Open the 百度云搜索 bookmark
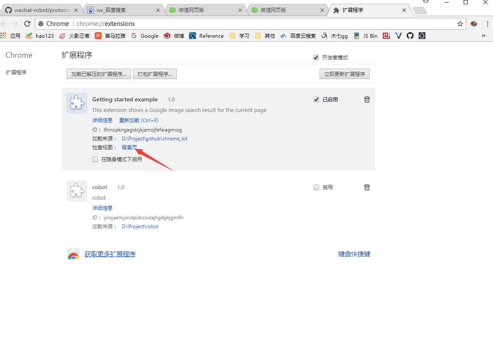This screenshot has width=493, height=347. click(x=298, y=36)
